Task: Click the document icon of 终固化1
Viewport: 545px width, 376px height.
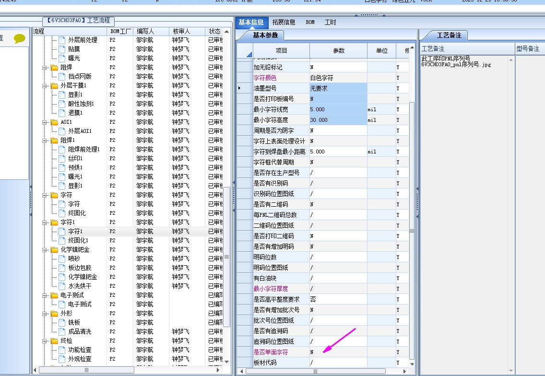Action: pos(62,240)
